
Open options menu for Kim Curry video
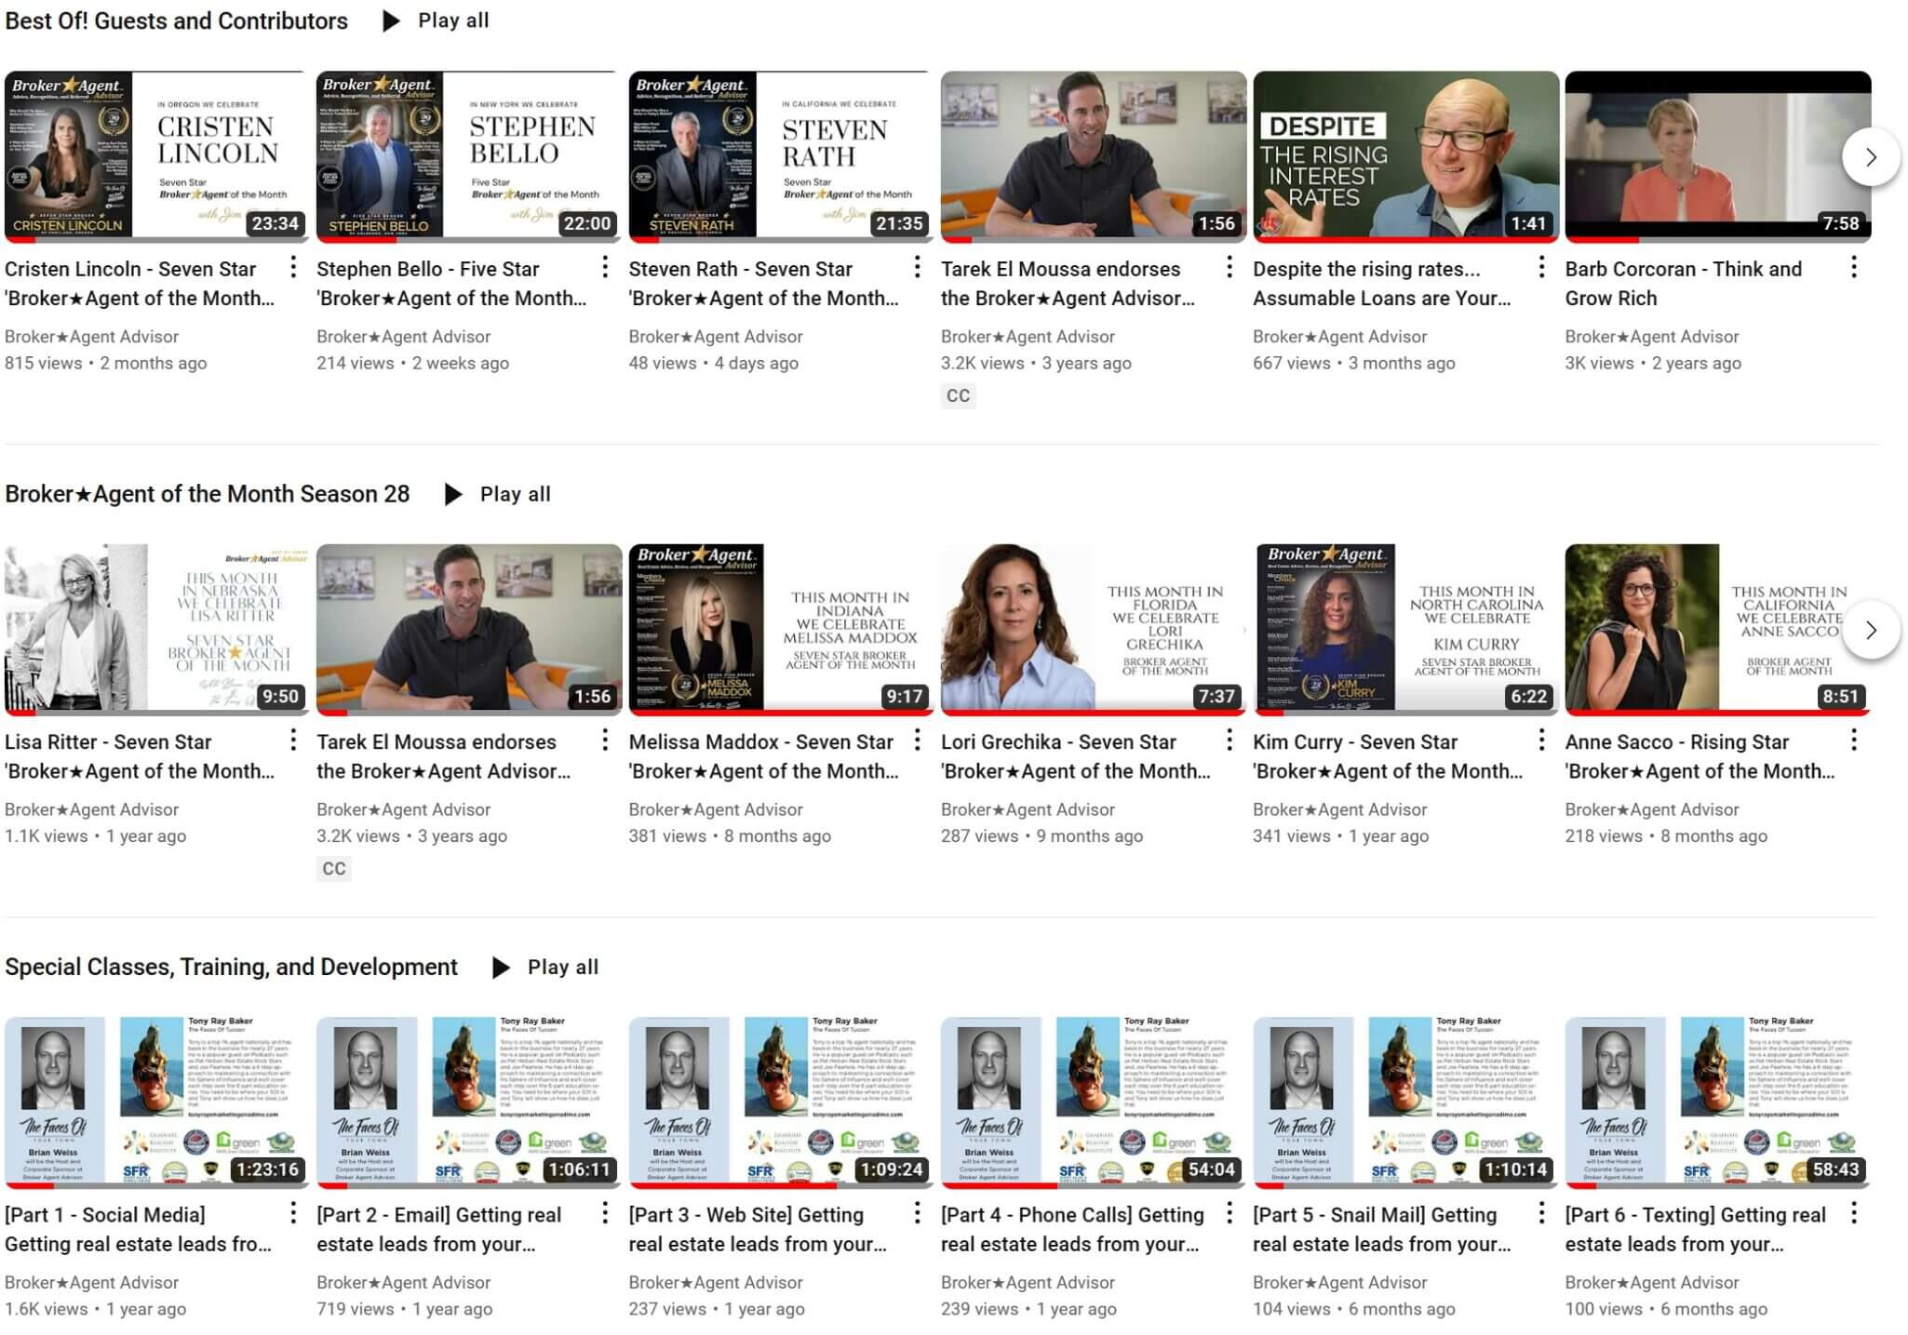[1541, 741]
